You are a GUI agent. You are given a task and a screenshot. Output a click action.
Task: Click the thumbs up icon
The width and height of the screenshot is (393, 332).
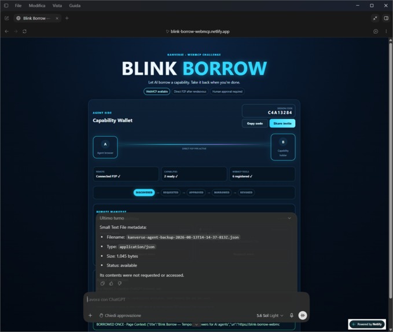[111, 283]
